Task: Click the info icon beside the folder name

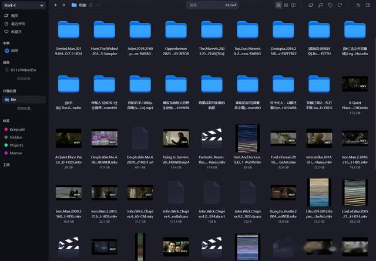Action: point(90,5)
